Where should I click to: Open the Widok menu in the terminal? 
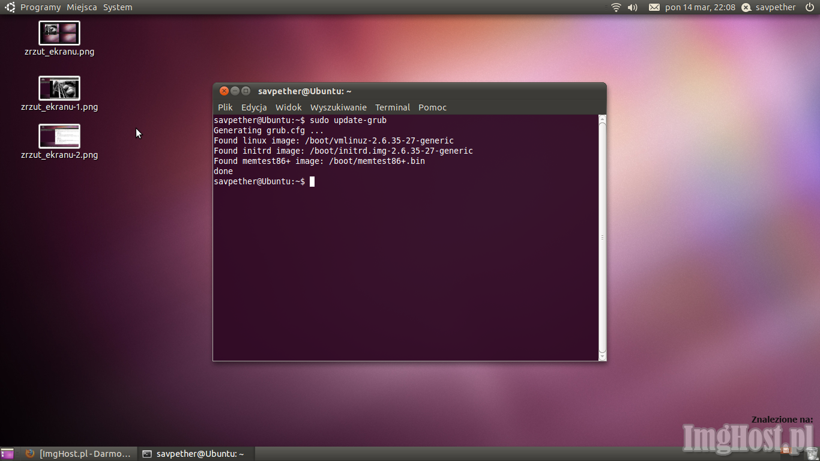(x=289, y=107)
